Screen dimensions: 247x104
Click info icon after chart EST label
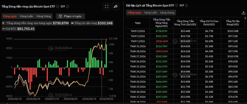click(x=68, y=7)
